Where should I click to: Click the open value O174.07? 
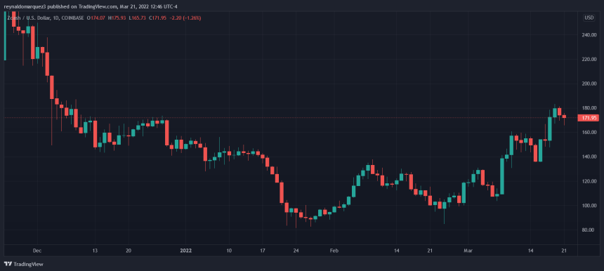pos(96,18)
